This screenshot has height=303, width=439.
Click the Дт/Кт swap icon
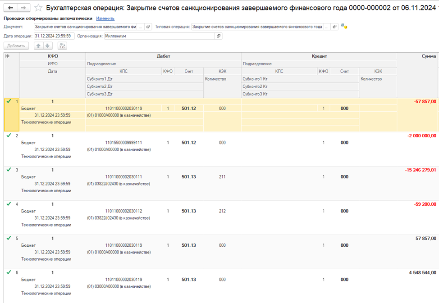point(63,46)
